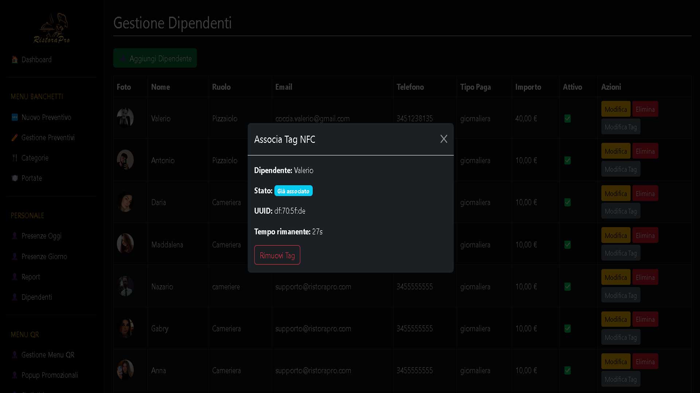Toggle Attivo checkbox for Gabry
Screen dimensions: 700x393
tap(567, 329)
